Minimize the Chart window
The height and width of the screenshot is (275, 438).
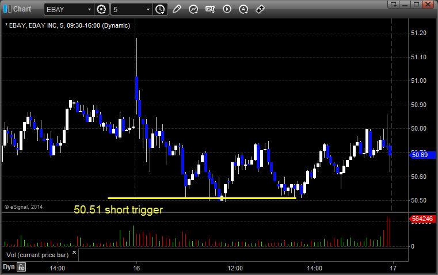coord(405,5)
